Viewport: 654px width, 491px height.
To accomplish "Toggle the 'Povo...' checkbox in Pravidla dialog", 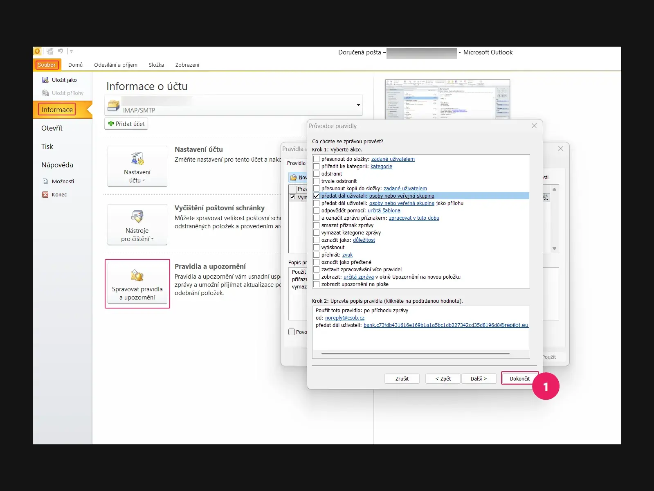I will [x=292, y=332].
